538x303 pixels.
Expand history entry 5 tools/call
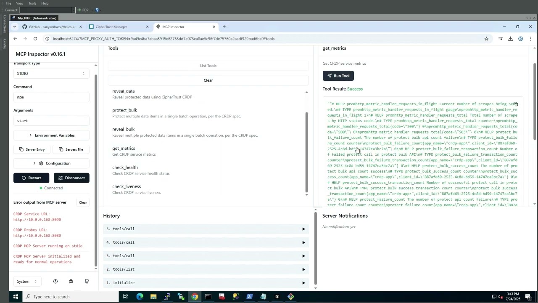click(206, 229)
